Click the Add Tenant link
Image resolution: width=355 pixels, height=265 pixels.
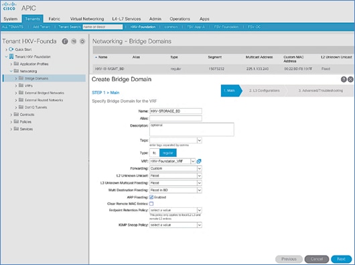(42, 27)
